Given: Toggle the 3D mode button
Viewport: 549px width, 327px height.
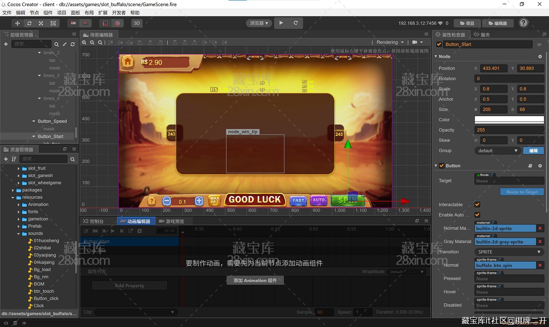Looking at the screenshot, I should coord(136,23).
